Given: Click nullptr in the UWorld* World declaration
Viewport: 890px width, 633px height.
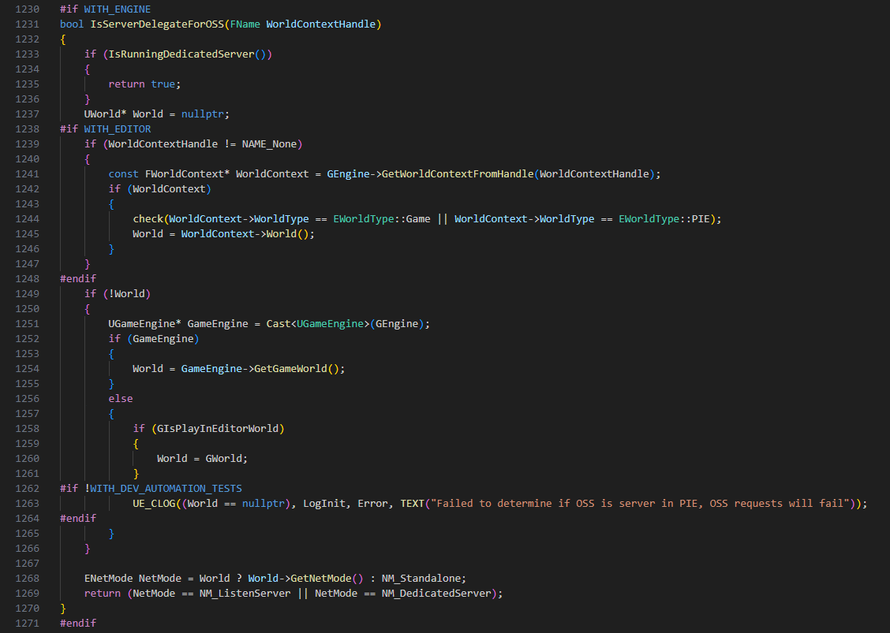Looking at the screenshot, I should [x=203, y=114].
